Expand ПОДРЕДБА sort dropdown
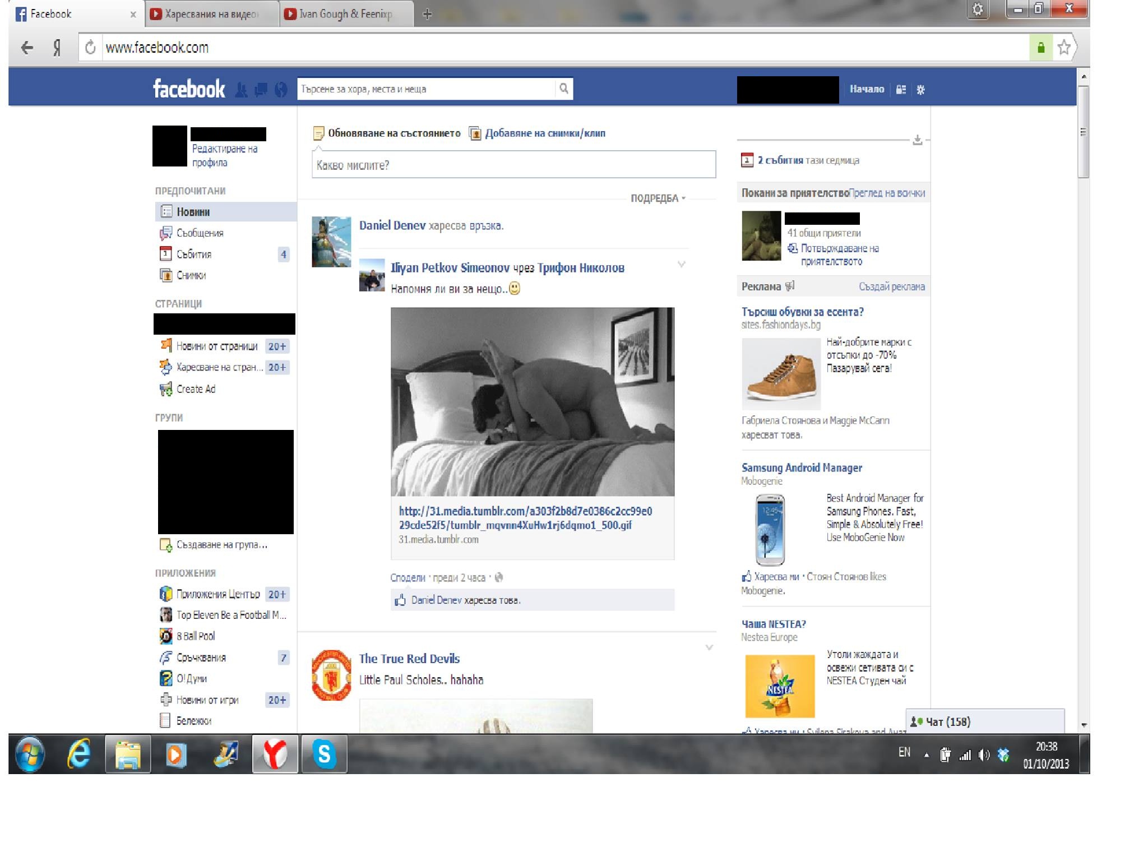Screen dimensions: 1148x861 click(x=658, y=198)
